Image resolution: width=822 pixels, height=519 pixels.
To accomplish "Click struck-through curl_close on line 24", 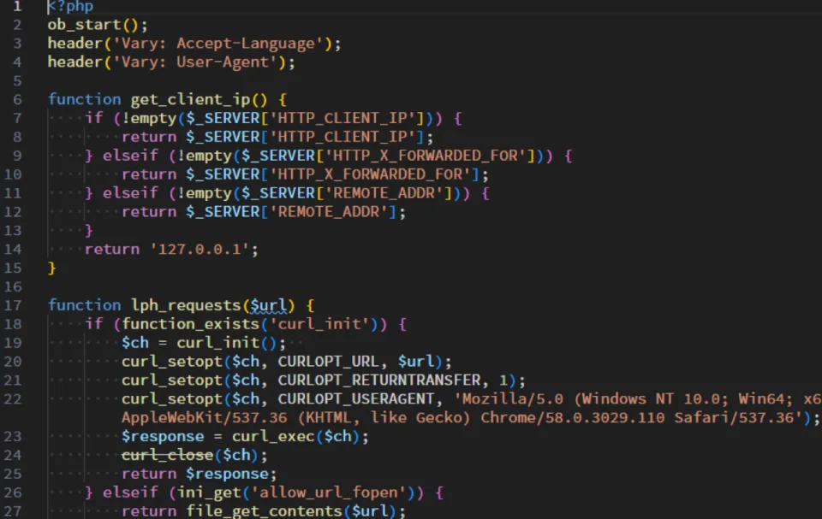I will point(167,455).
